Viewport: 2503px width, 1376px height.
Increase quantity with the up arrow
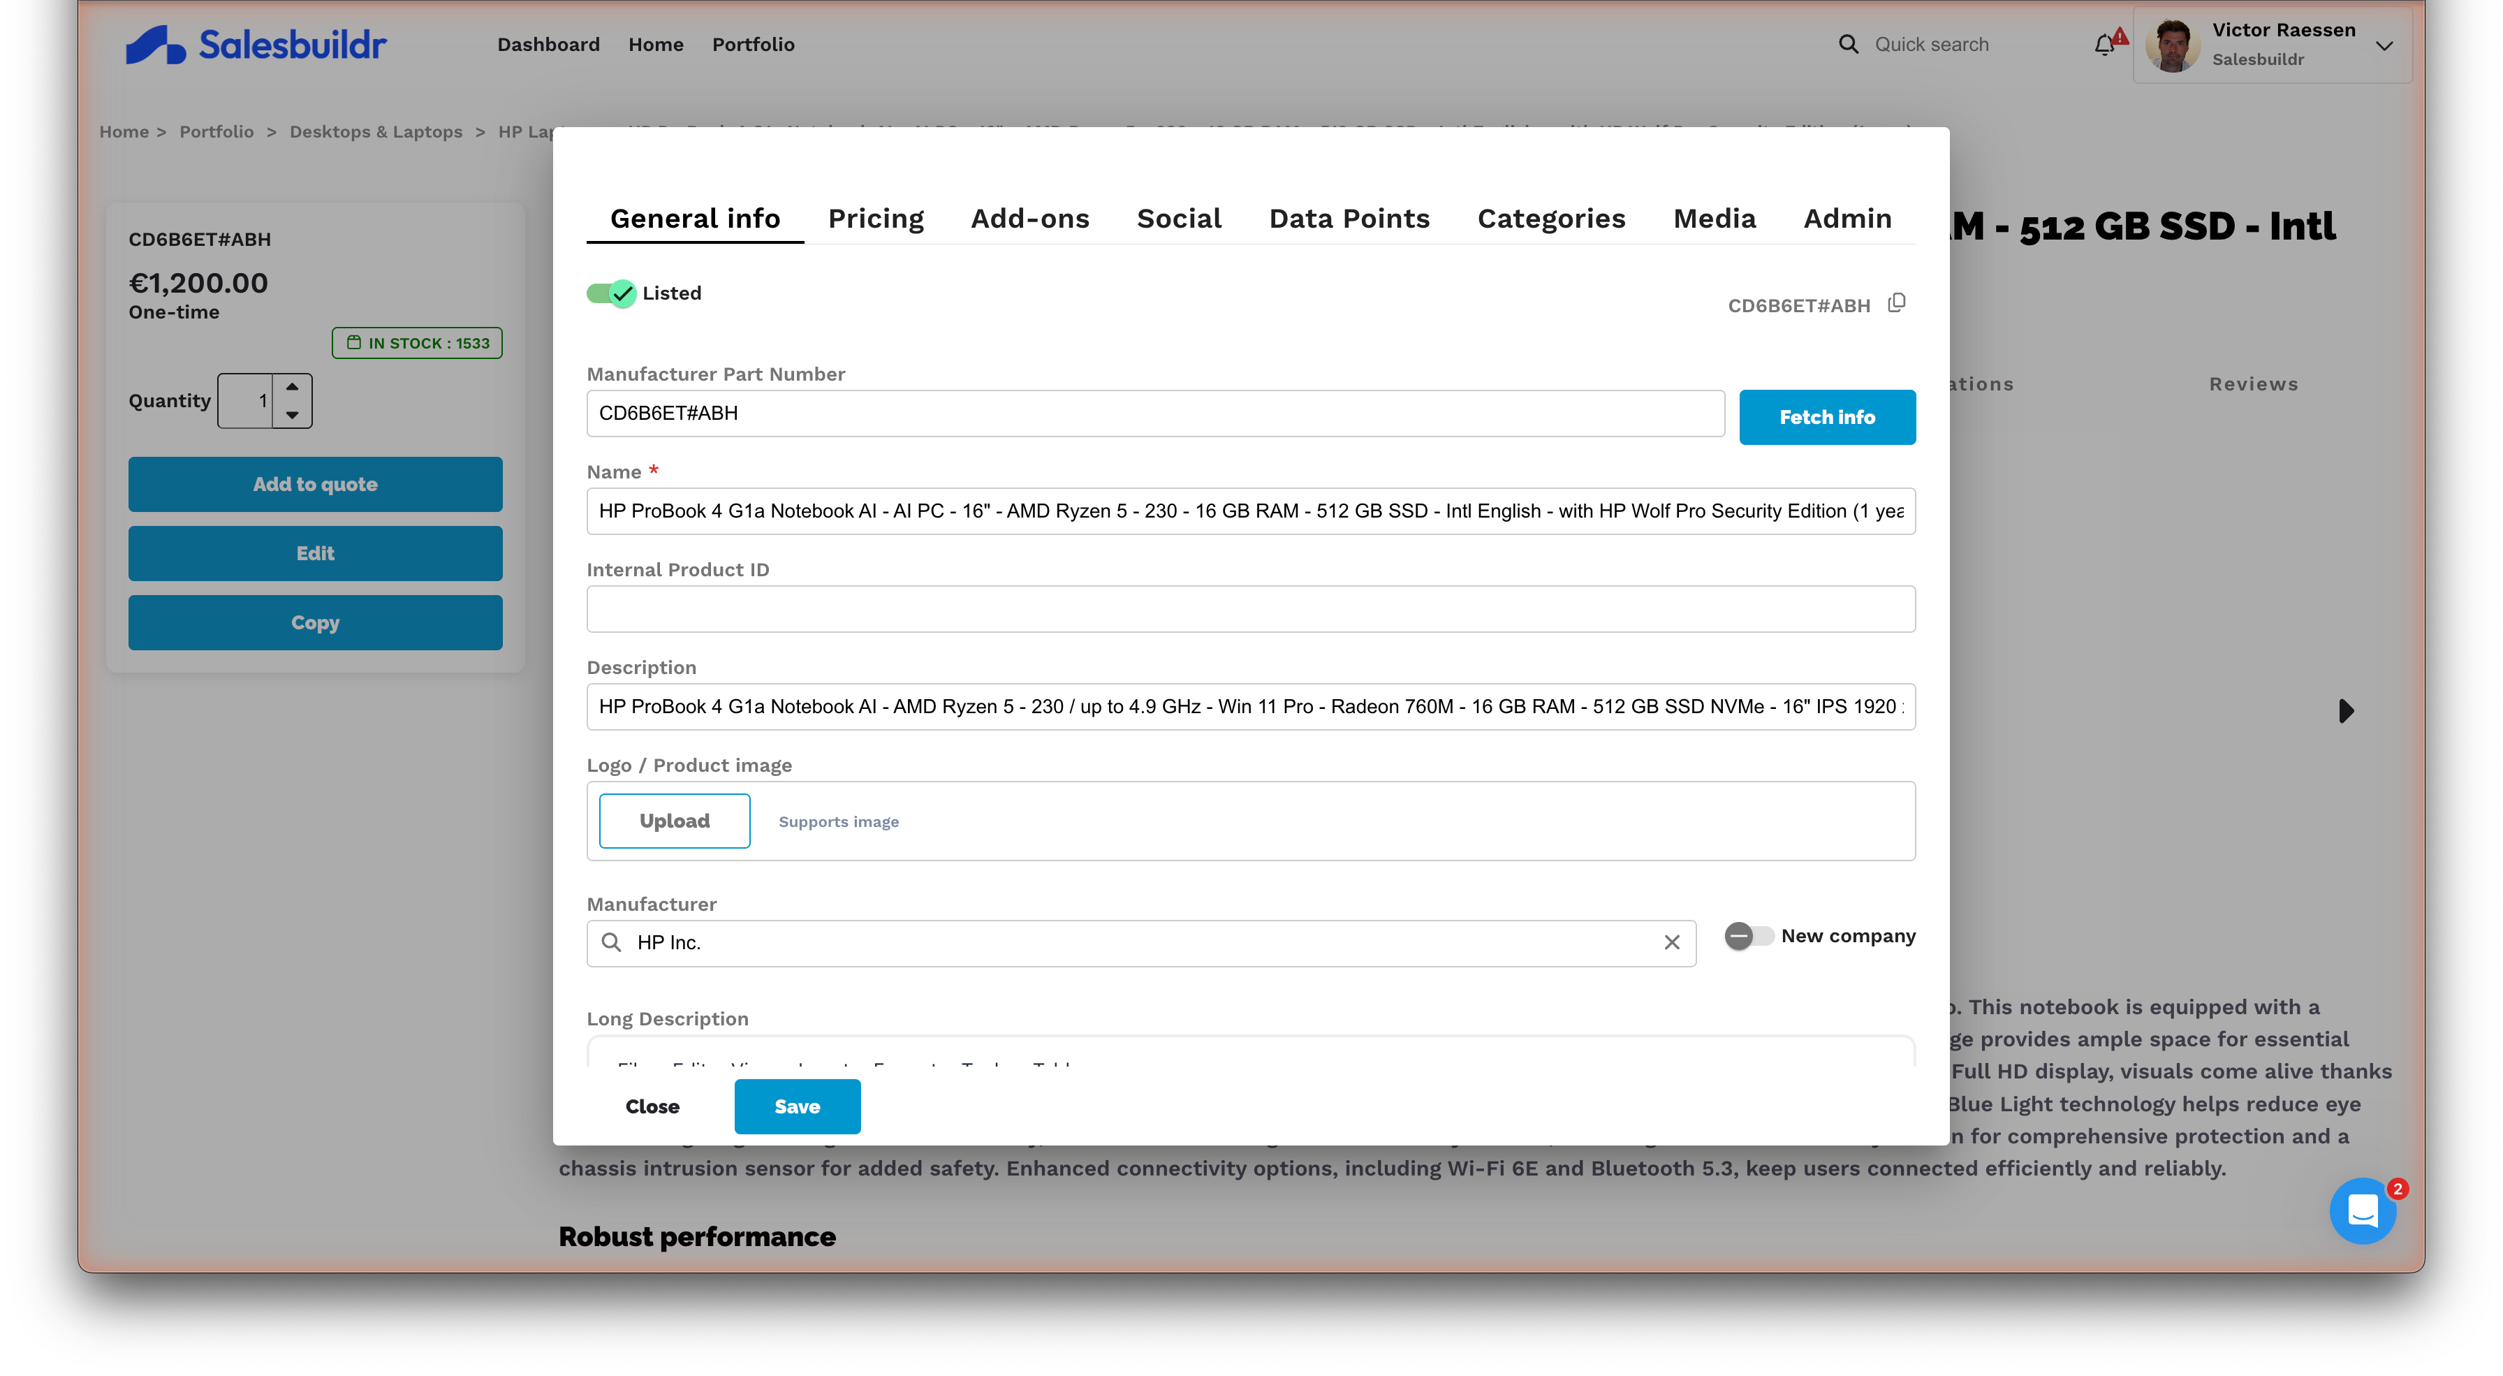pos(291,387)
